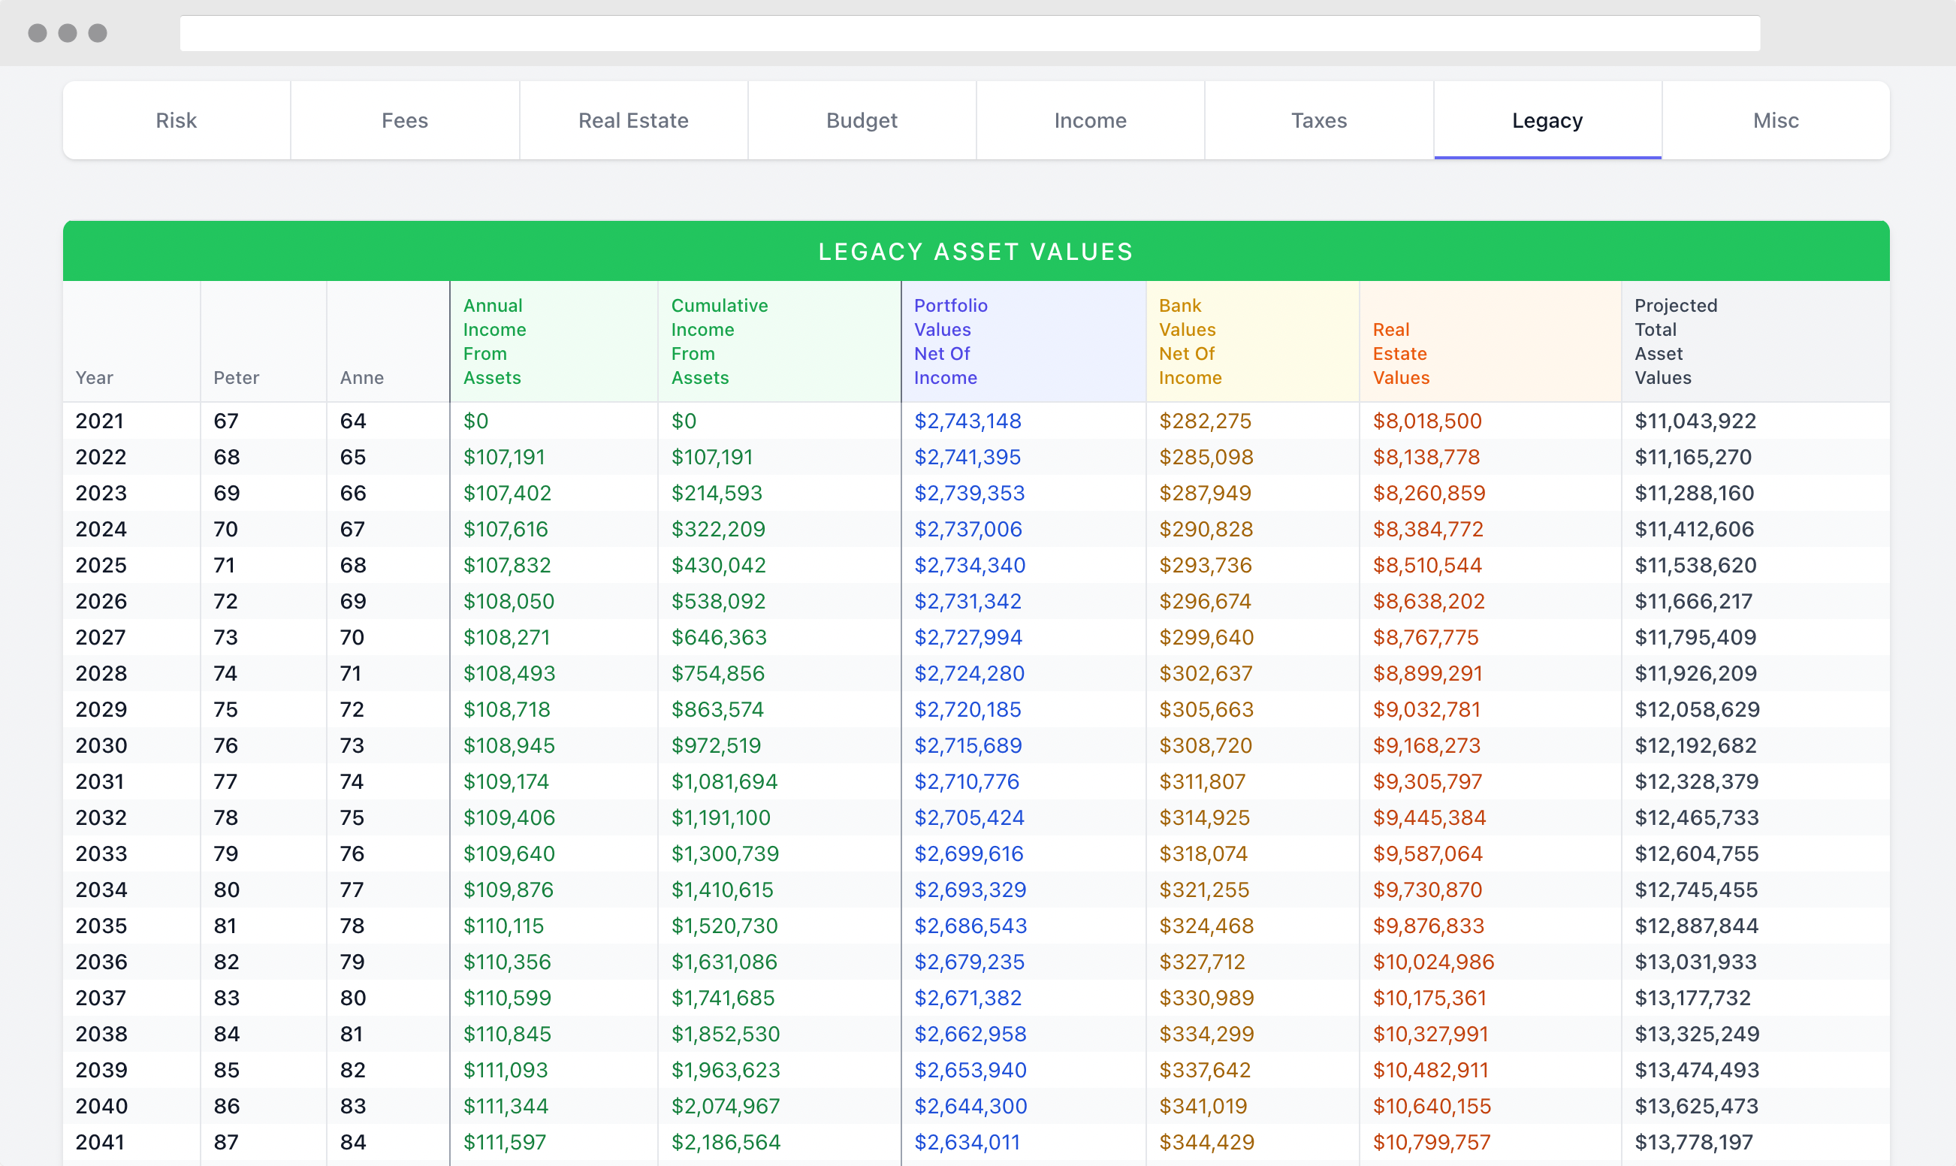Click the $11,043,922 total for 2021
This screenshot has height=1166, width=1956.
click(x=1695, y=421)
